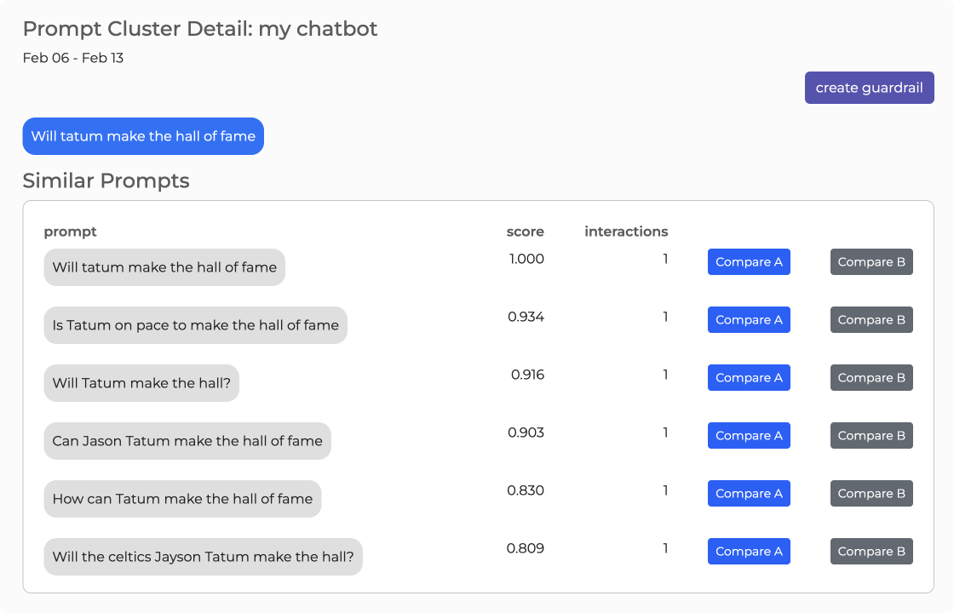Click Compare B for the celtics Jayson Tatum prompt

(871, 552)
